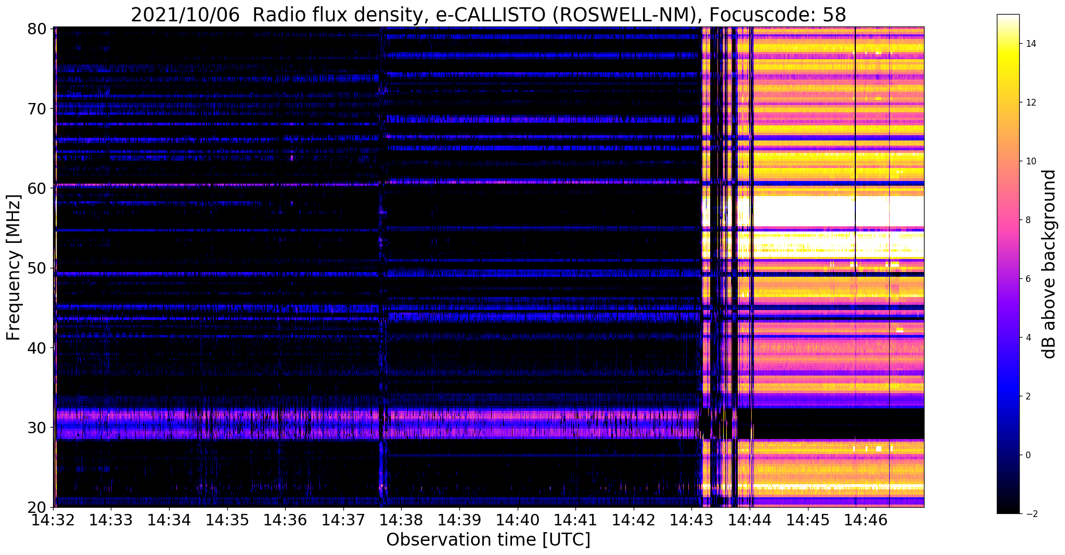Click the 80 MHz frequency tick label
Image resolution: width=1065 pixels, height=555 pixels.
pos(36,28)
